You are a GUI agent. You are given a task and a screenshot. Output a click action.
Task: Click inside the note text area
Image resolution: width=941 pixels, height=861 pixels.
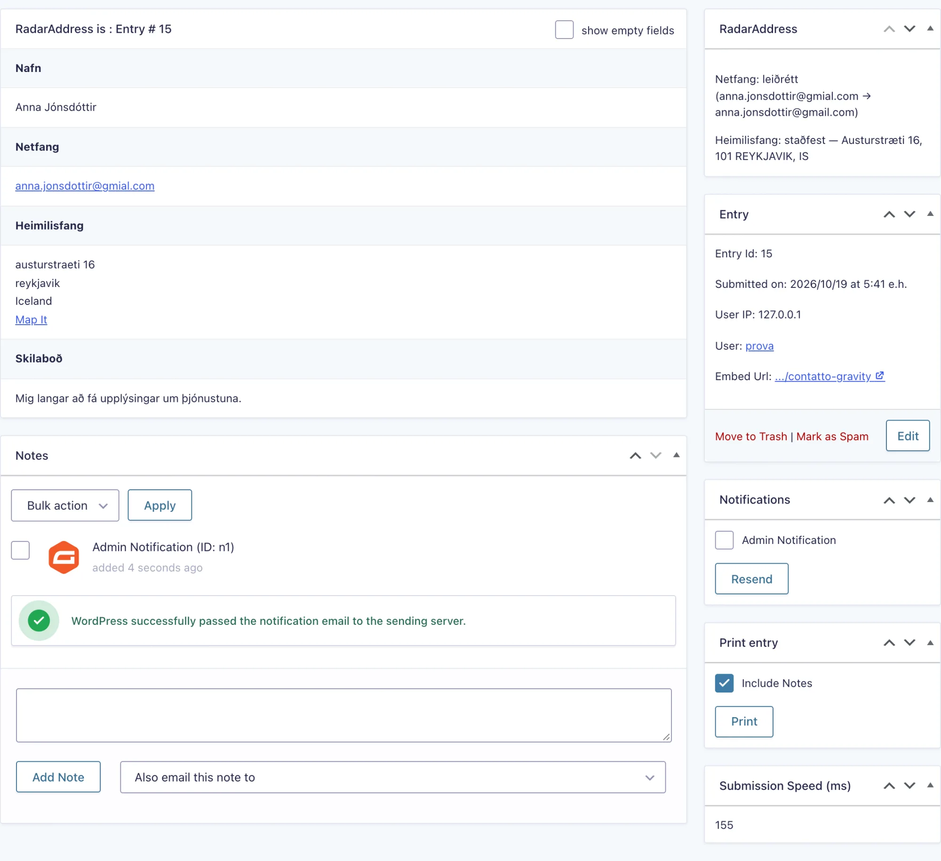pos(344,716)
